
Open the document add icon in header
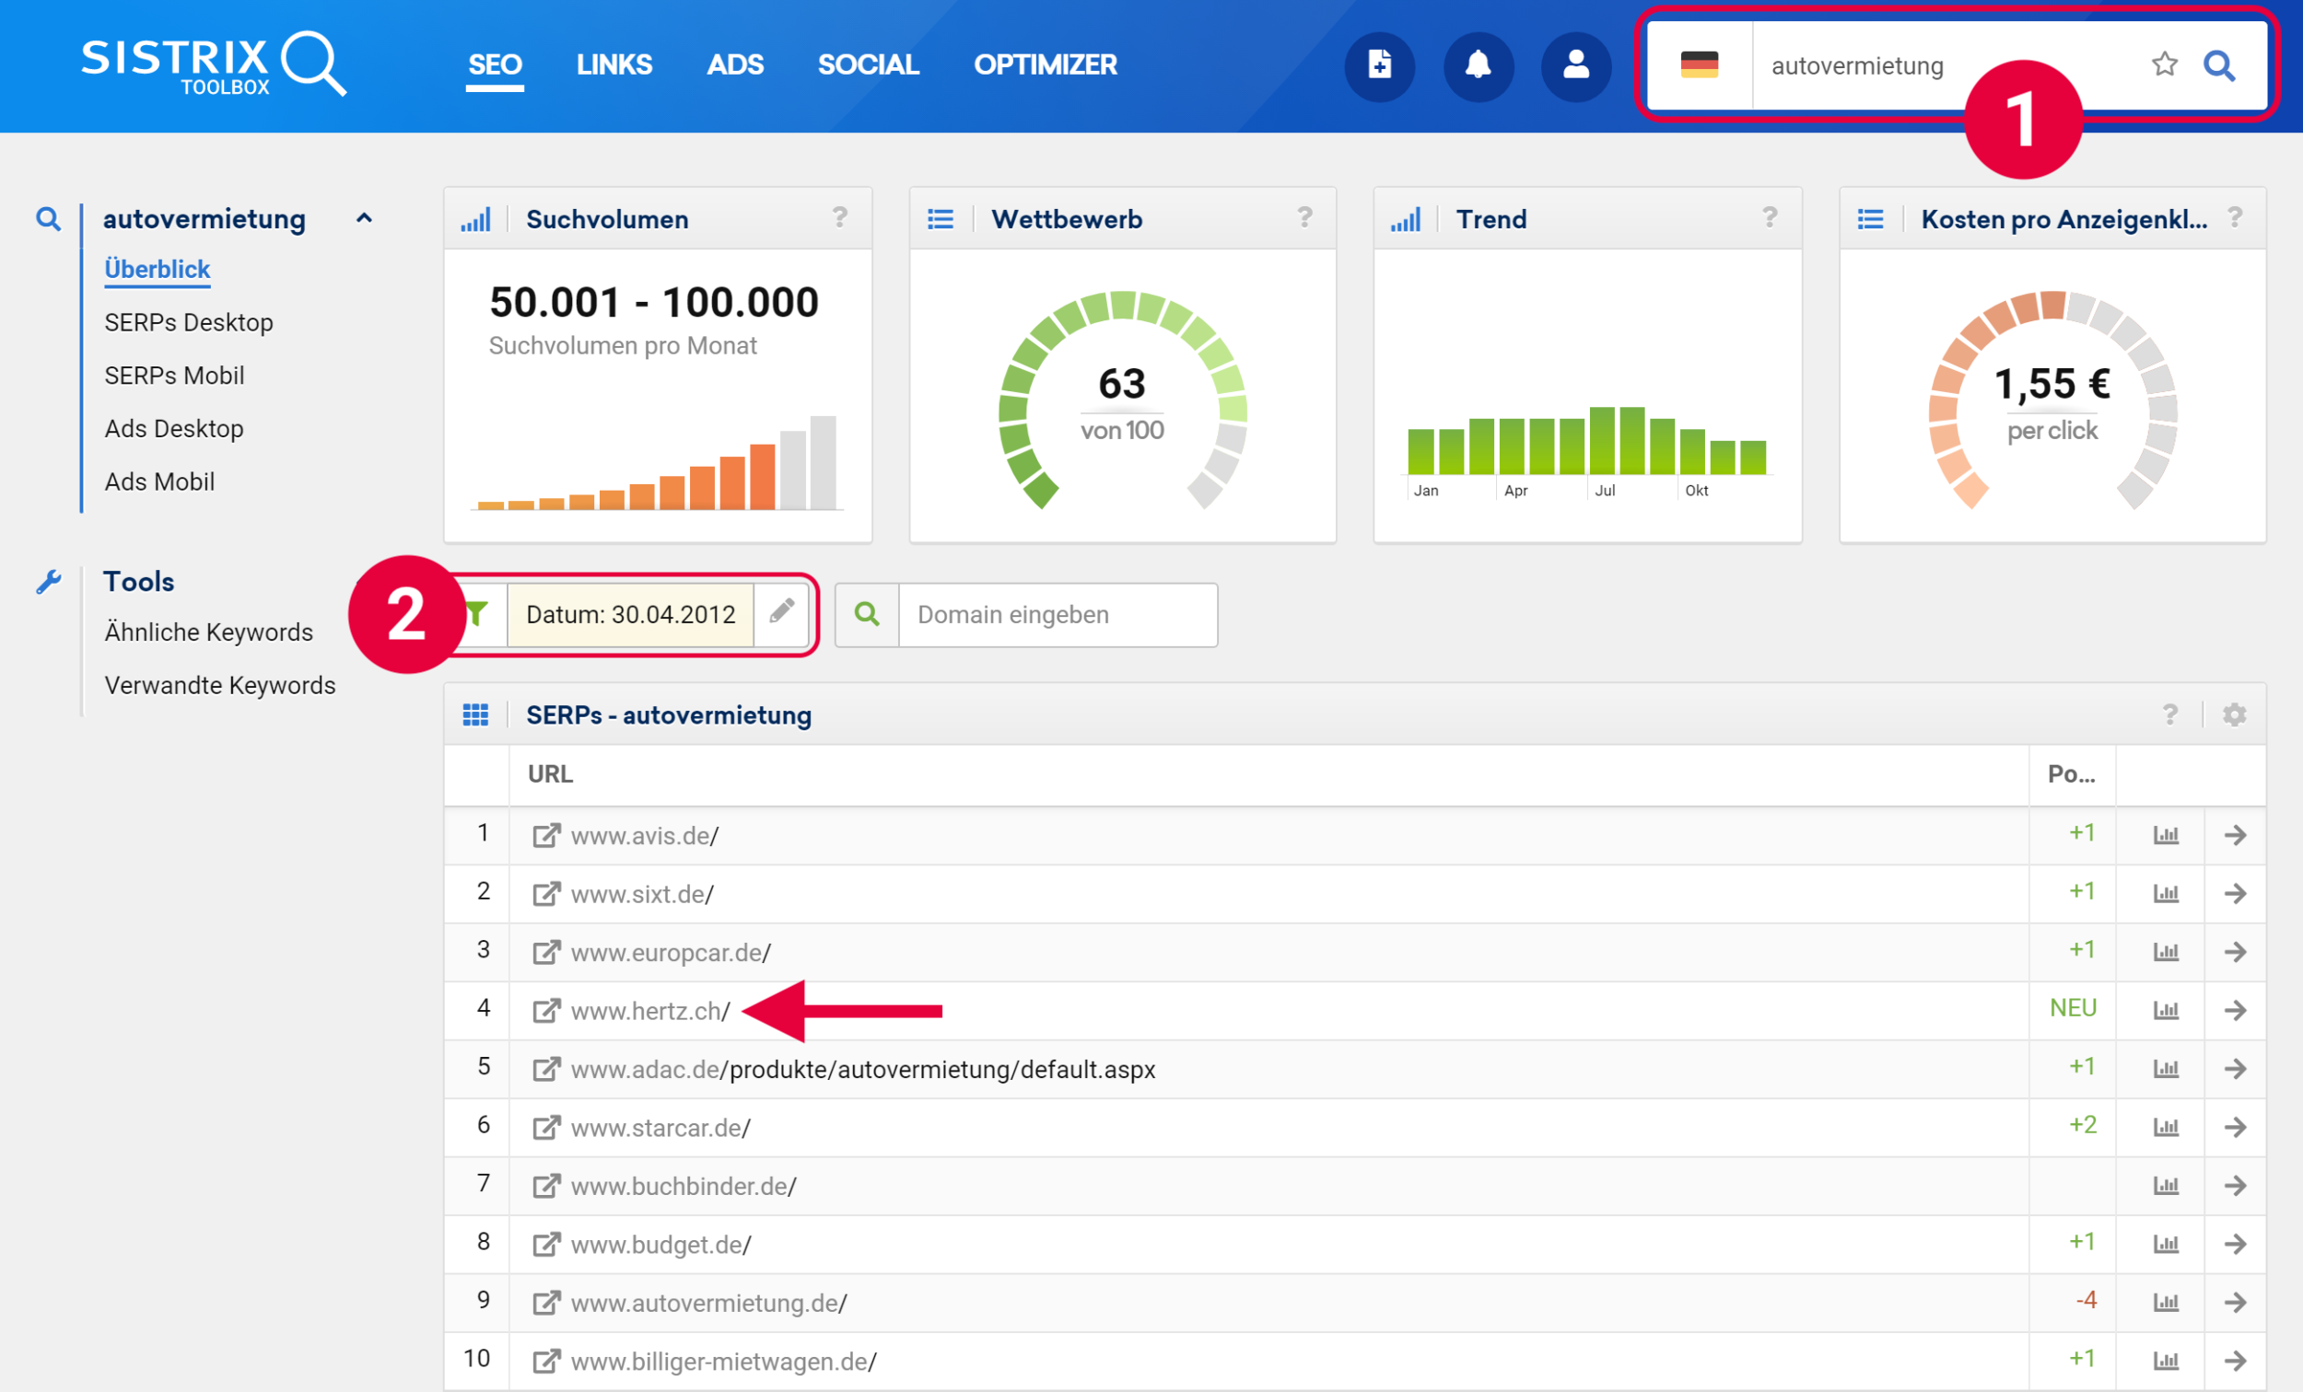[x=1379, y=65]
